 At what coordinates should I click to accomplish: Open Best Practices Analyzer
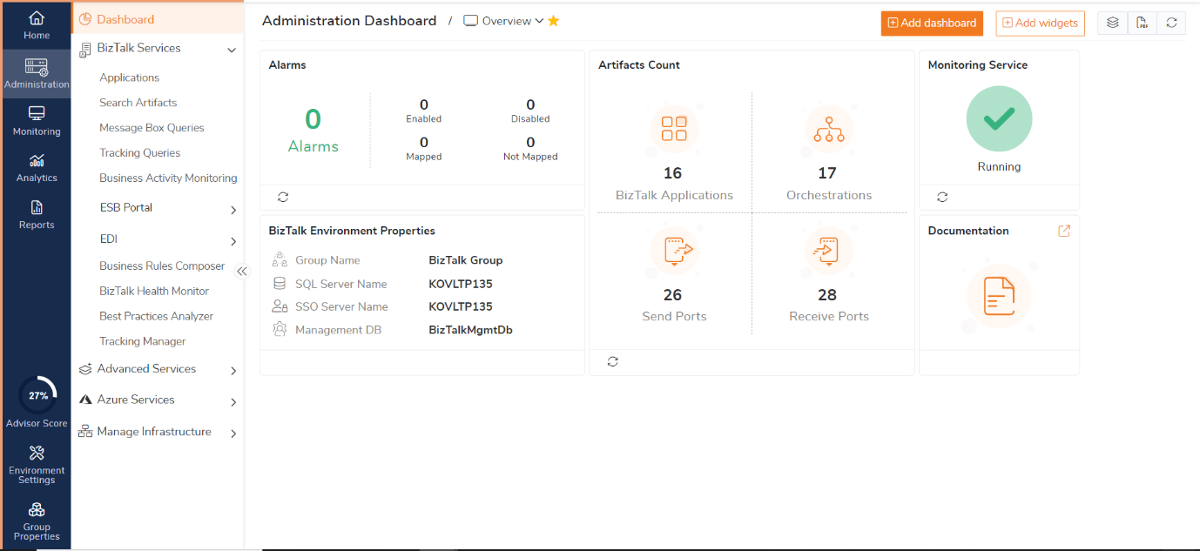point(156,317)
